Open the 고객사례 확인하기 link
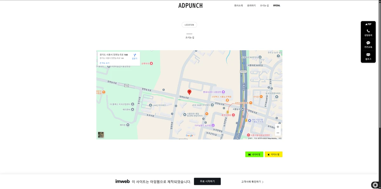This screenshot has width=381, height=189. pyautogui.click(x=252, y=182)
